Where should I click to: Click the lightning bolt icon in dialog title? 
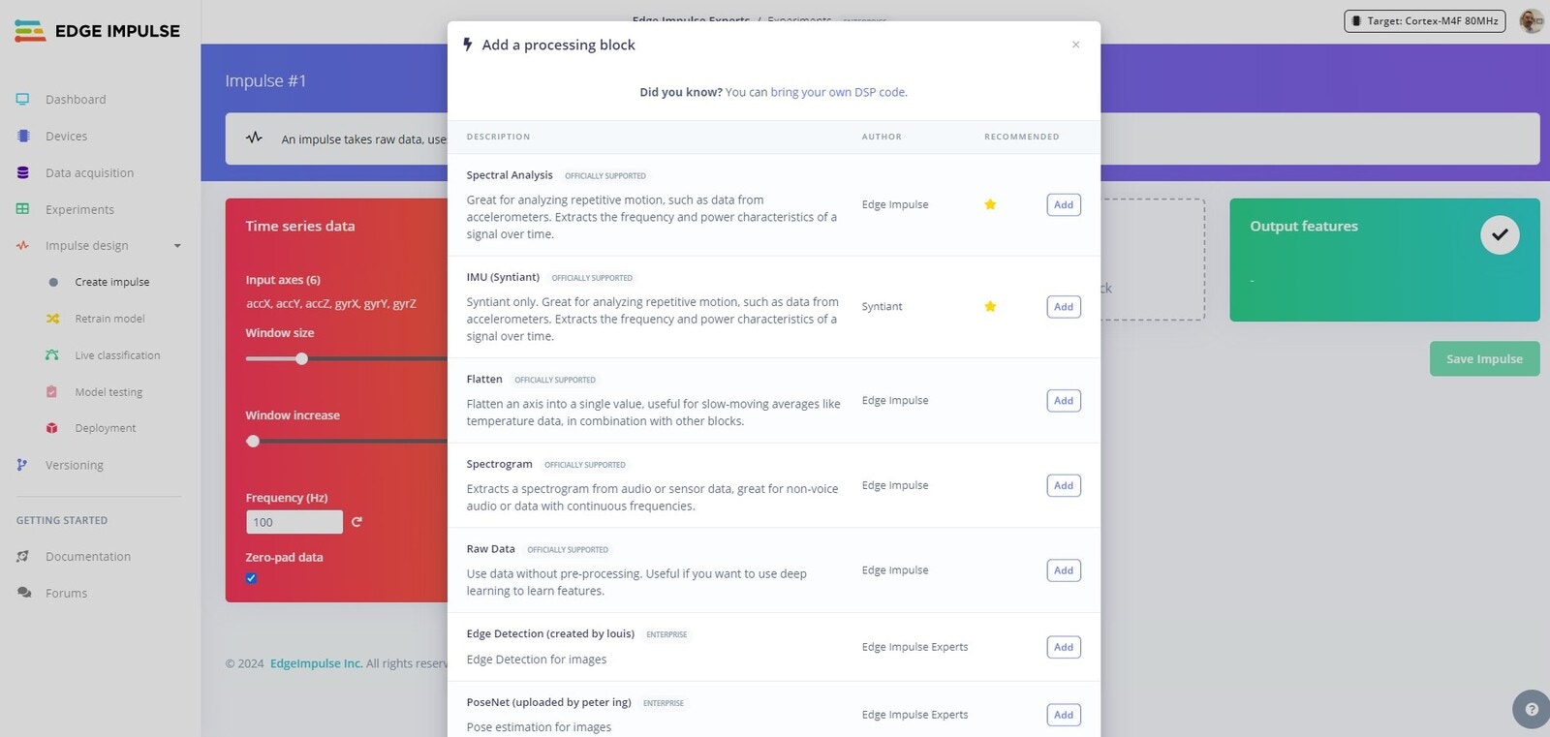tap(468, 45)
